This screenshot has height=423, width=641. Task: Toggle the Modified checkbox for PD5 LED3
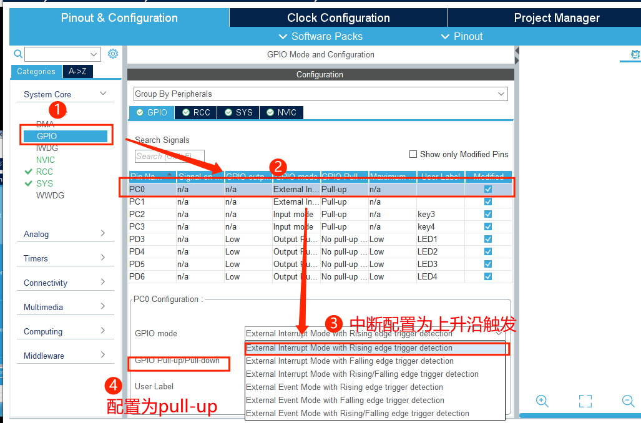click(x=487, y=264)
